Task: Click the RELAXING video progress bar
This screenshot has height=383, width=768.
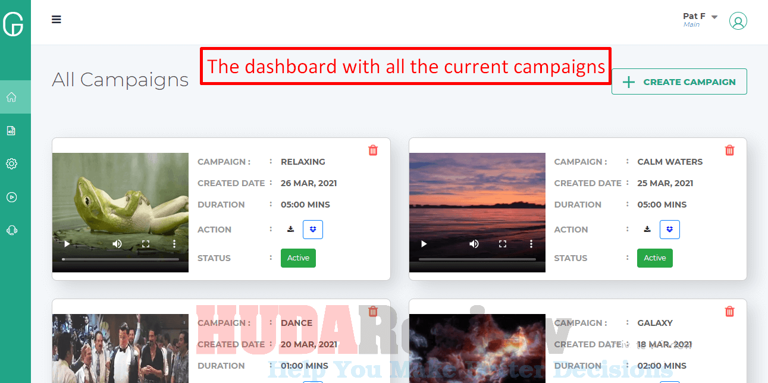Action: point(120,259)
